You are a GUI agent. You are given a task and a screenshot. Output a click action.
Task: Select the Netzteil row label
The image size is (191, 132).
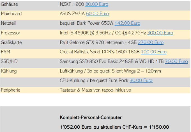pyautogui.click(x=8, y=23)
